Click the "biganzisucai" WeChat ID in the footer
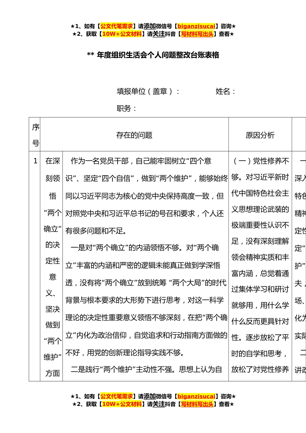The width and height of the screenshot is (306, 433). [196, 396]
